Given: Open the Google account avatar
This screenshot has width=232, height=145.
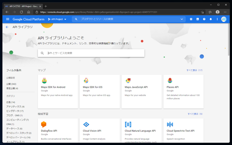Looking at the screenshot, I should tap(224, 19).
